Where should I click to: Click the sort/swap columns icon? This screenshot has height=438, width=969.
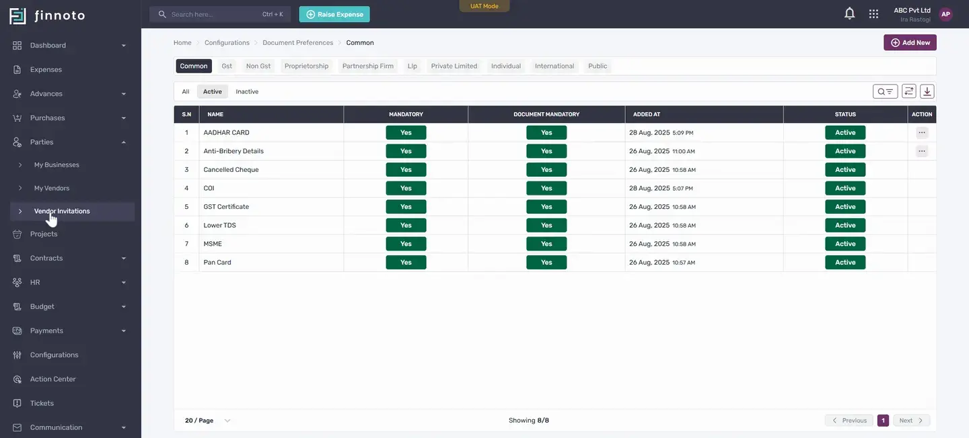tap(909, 91)
